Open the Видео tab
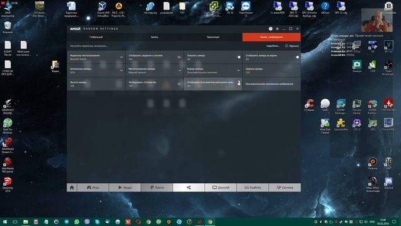Viewport: 401px width, 226px height. point(125,188)
